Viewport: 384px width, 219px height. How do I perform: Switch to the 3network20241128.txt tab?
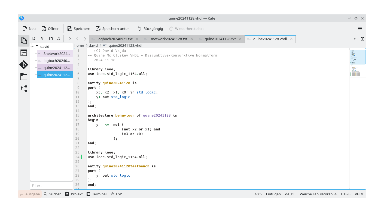coord(169,39)
